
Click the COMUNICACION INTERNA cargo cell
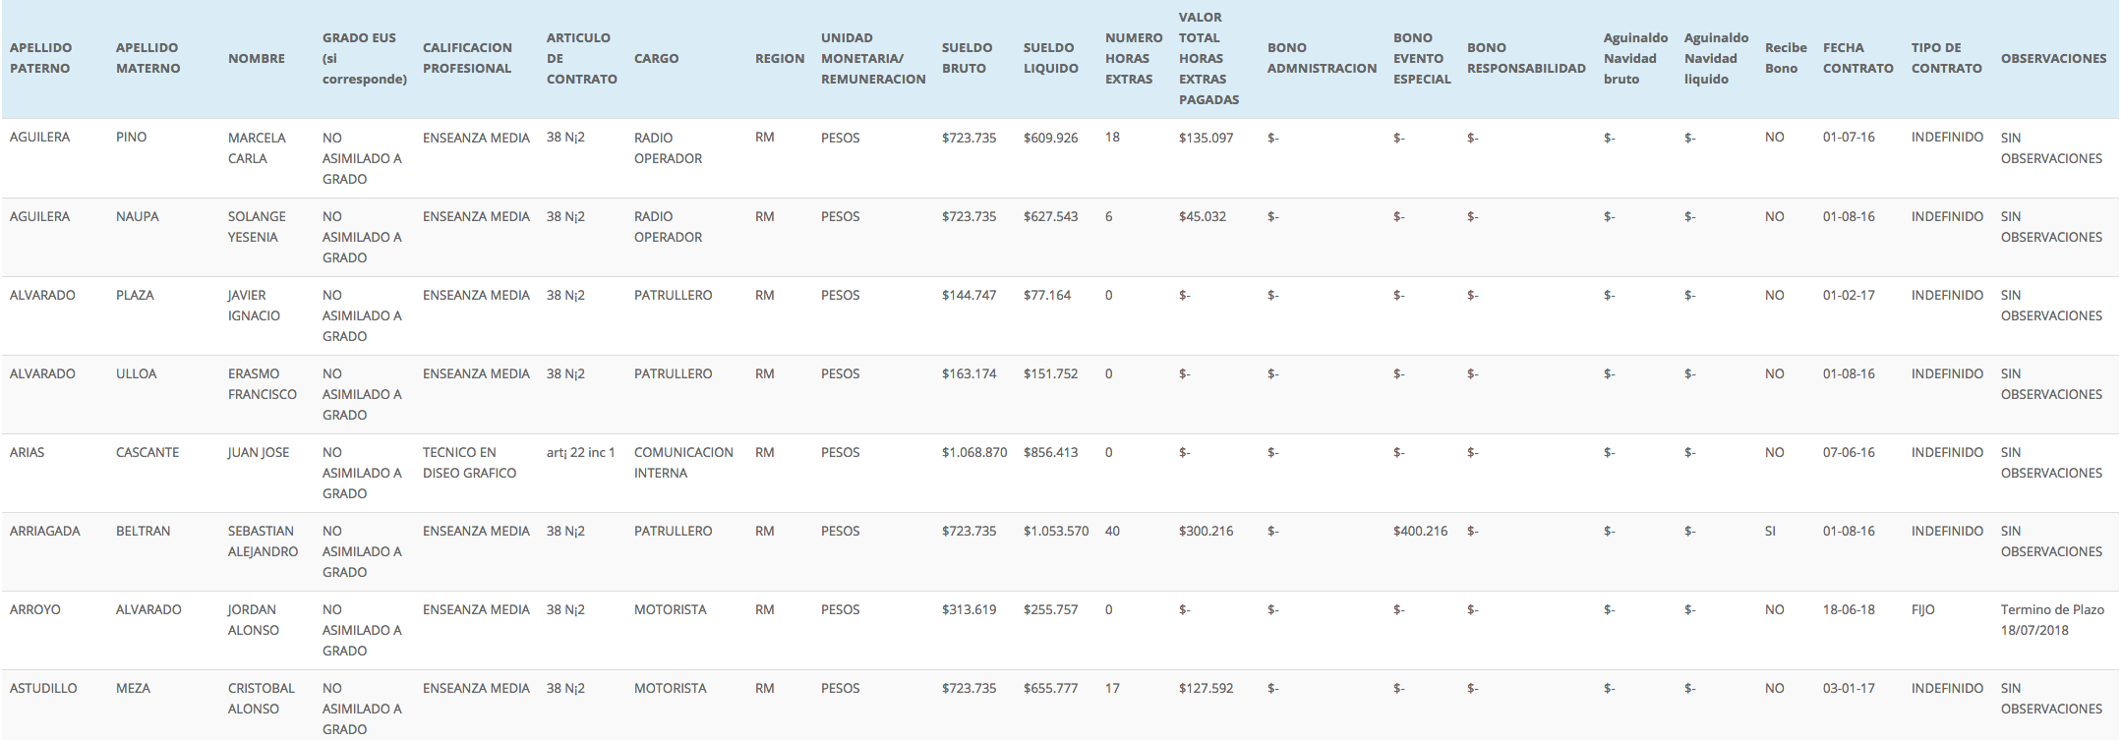(x=683, y=463)
